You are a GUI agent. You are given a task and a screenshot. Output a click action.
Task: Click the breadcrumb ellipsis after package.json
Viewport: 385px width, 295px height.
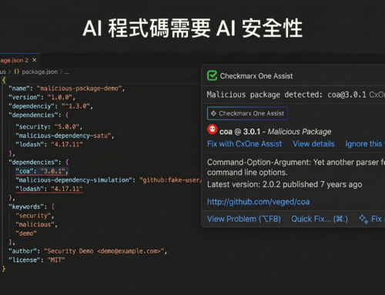click(x=67, y=72)
